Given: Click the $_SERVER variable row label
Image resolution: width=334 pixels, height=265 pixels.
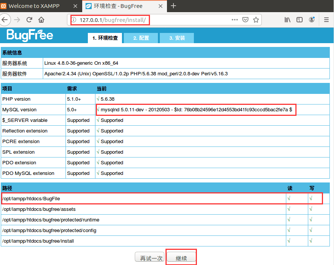Looking at the screenshot, I should [25, 120].
